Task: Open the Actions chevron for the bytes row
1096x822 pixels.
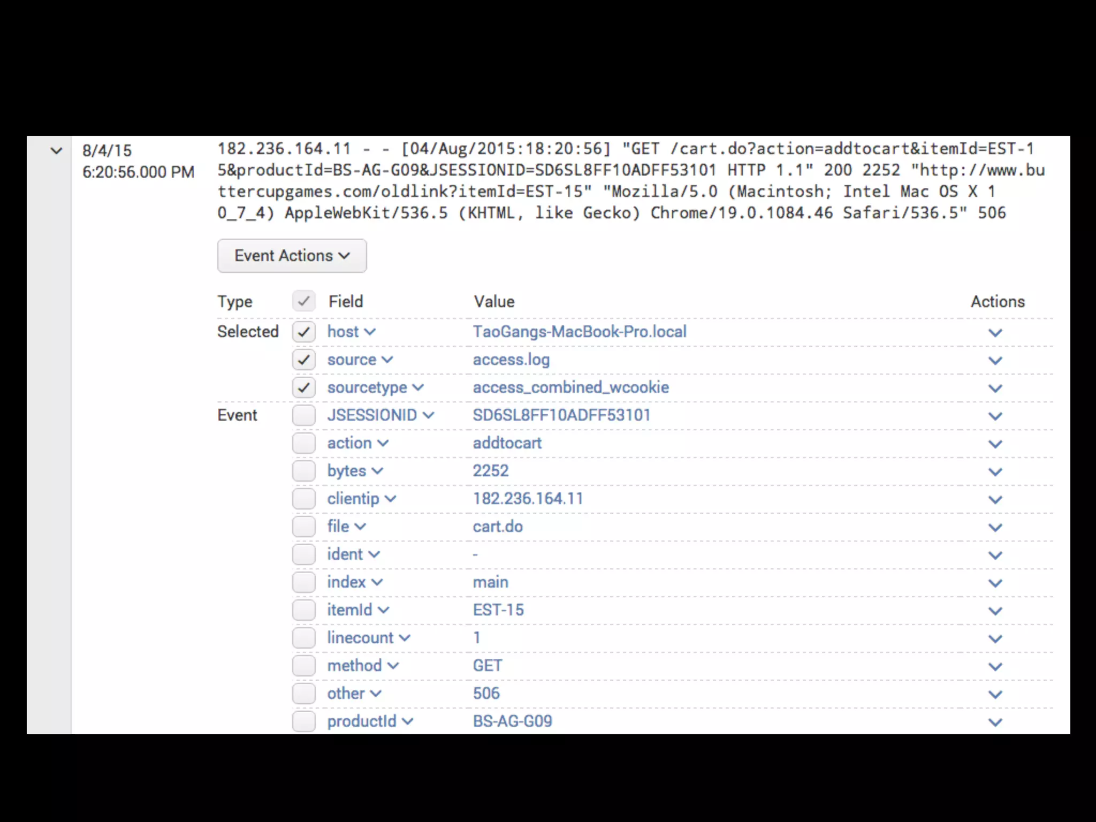Action: [x=995, y=472]
